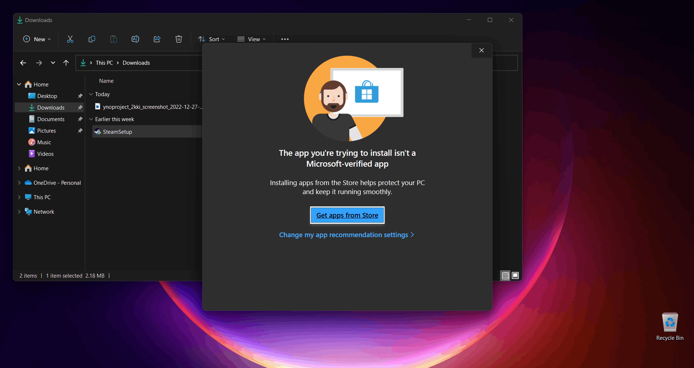The width and height of the screenshot is (694, 368).
Task: Click the Copy icon in toolbar
Action: tap(92, 39)
